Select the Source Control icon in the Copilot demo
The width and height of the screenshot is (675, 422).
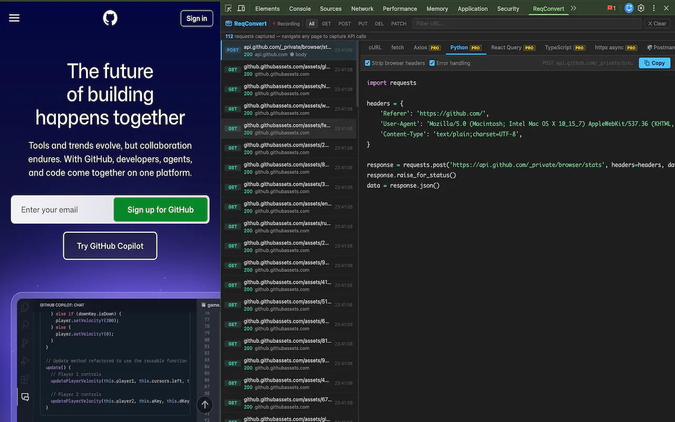25,343
